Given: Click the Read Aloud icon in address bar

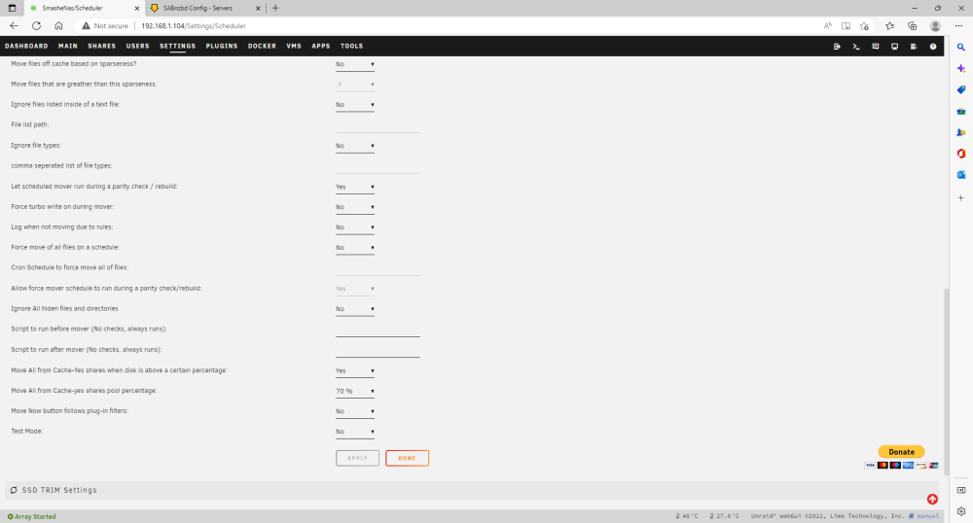Looking at the screenshot, I should pos(827,26).
